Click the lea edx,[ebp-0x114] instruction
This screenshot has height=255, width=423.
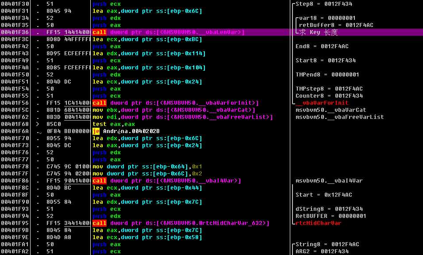(x=149, y=53)
